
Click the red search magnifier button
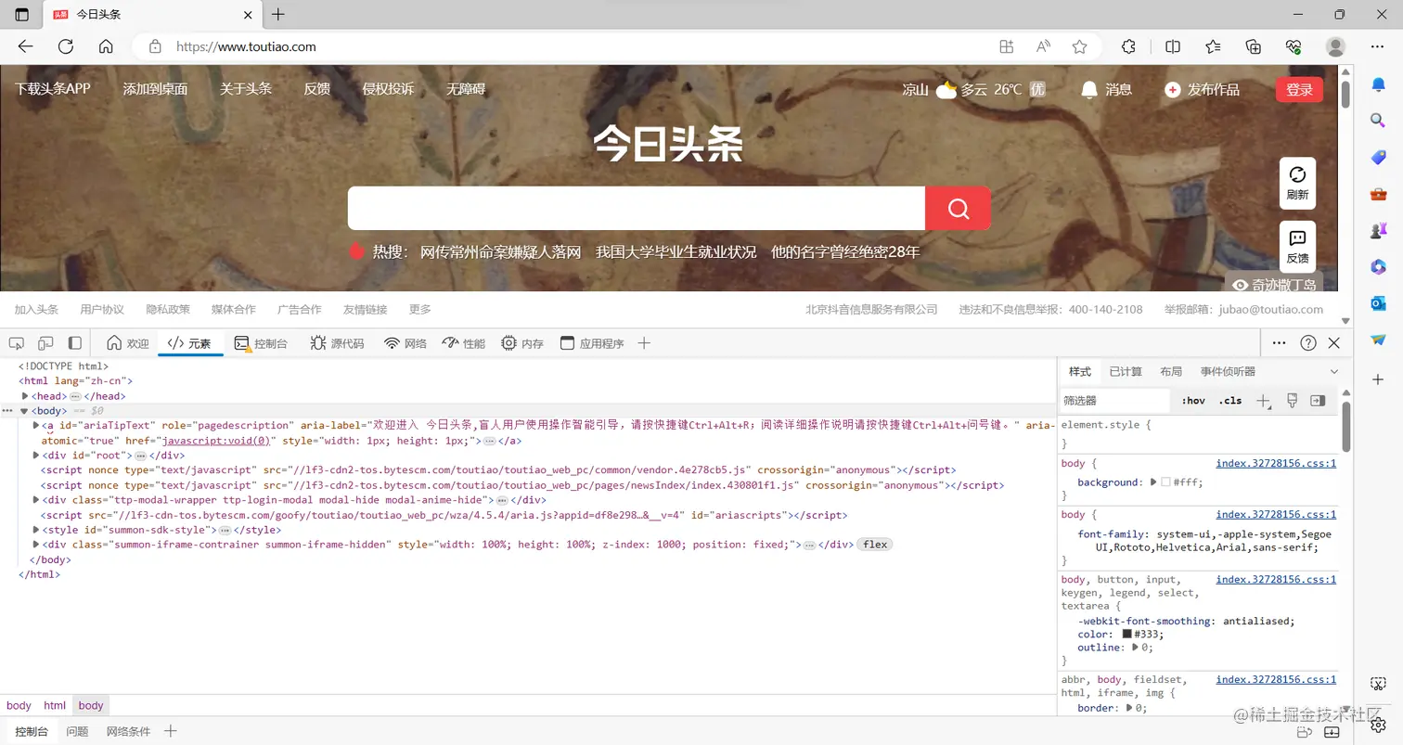pyautogui.click(x=958, y=208)
